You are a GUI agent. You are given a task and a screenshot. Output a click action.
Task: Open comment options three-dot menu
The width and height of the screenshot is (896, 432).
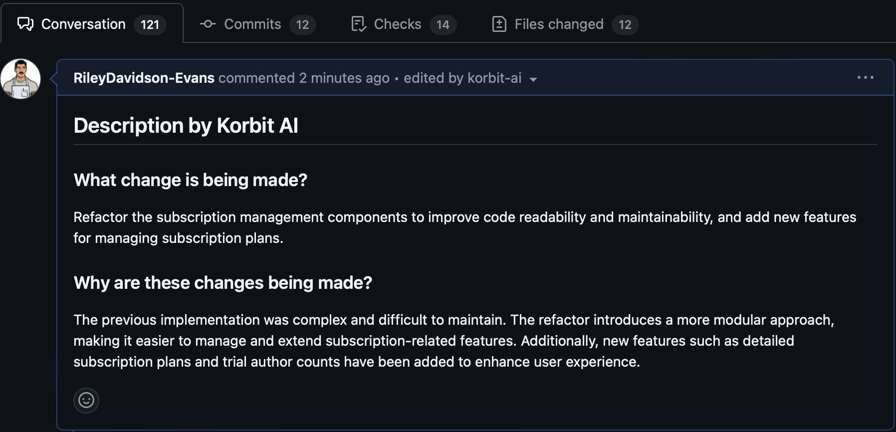tap(866, 77)
